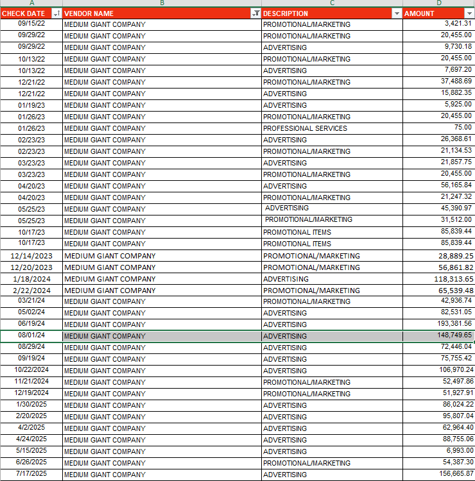Expand the DESCRIPTION filter dropdown

[x=396, y=13]
